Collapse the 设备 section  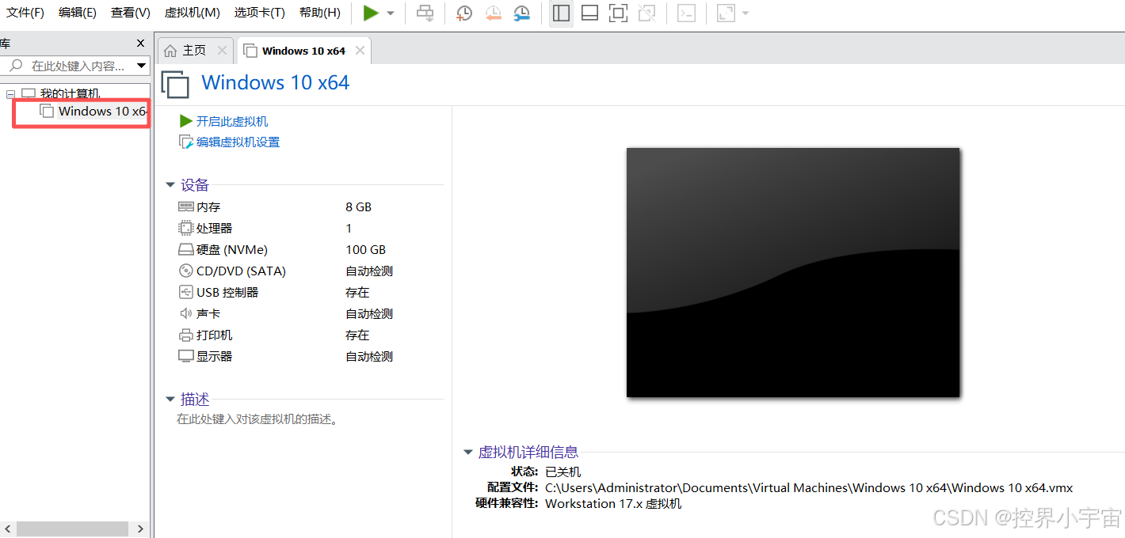tap(170, 185)
